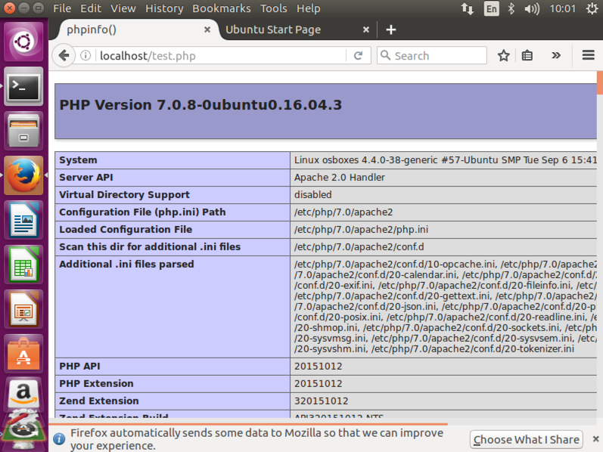Screen dimensions: 603x452
Task: Launch Terminal from the dock
Action: coord(24,86)
